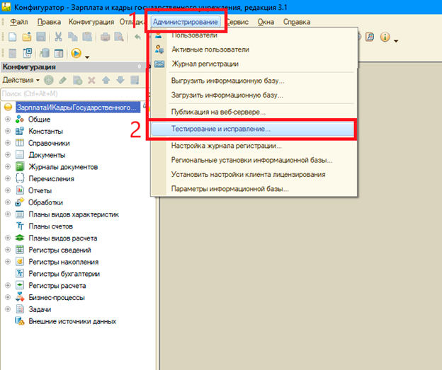The image size is (442, 370).
Task: Choose Активные пользователи menu entry
Action: (x=254, y=50)
